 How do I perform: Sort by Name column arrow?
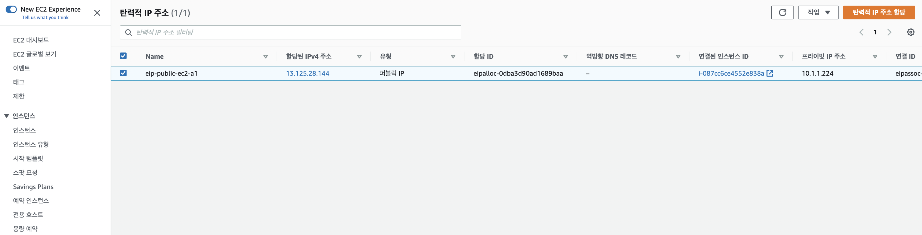pyautogui.click(x=266, y=57)
